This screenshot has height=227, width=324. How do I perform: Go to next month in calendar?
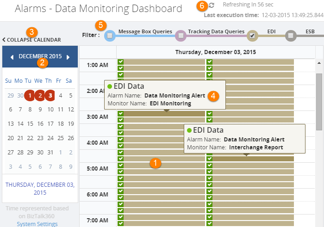(68, 57)
